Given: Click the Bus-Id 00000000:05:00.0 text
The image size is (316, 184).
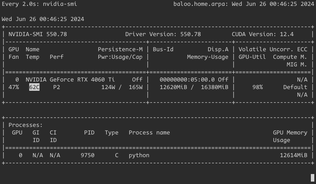Looking at the screenshot, I should [x=187, y=79].
